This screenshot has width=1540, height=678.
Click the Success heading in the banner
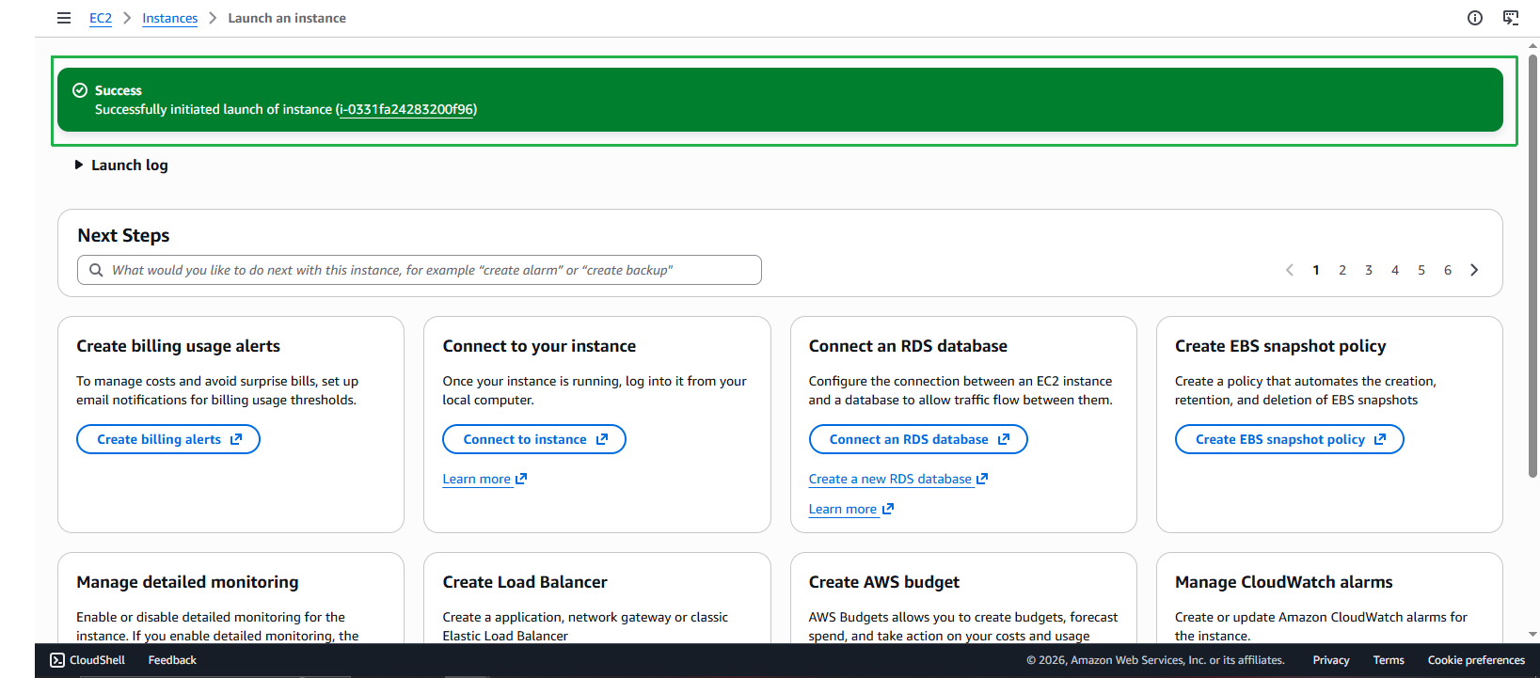(x=119, y=90)
